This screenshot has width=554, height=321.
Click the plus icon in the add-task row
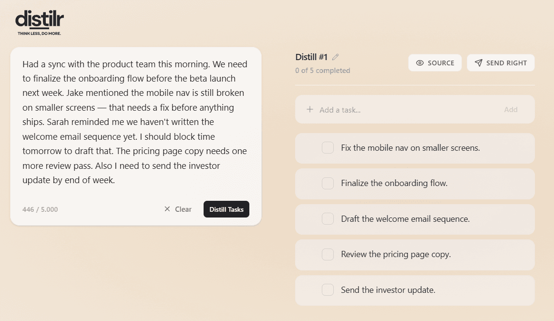coord(310,110)
